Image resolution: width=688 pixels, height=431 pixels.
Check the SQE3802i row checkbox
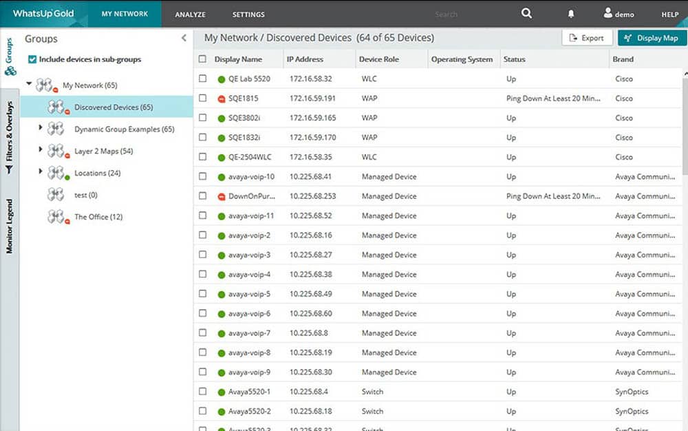[x=202, y=118]
